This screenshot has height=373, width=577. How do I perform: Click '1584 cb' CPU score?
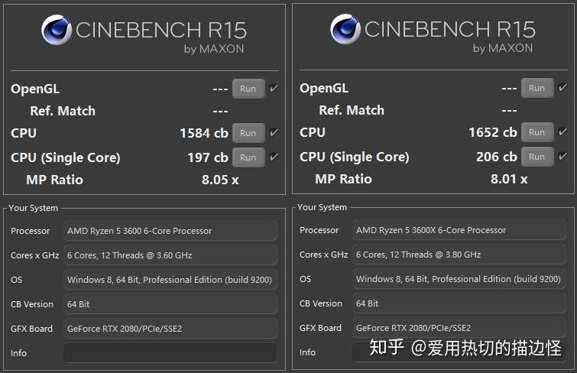tap(204, 133)
